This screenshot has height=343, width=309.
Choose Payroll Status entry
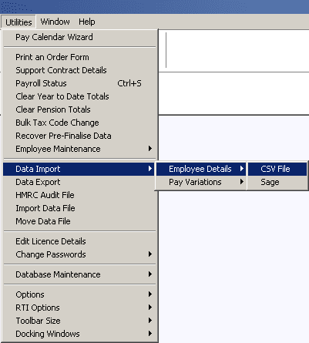[x=79, y=83]
